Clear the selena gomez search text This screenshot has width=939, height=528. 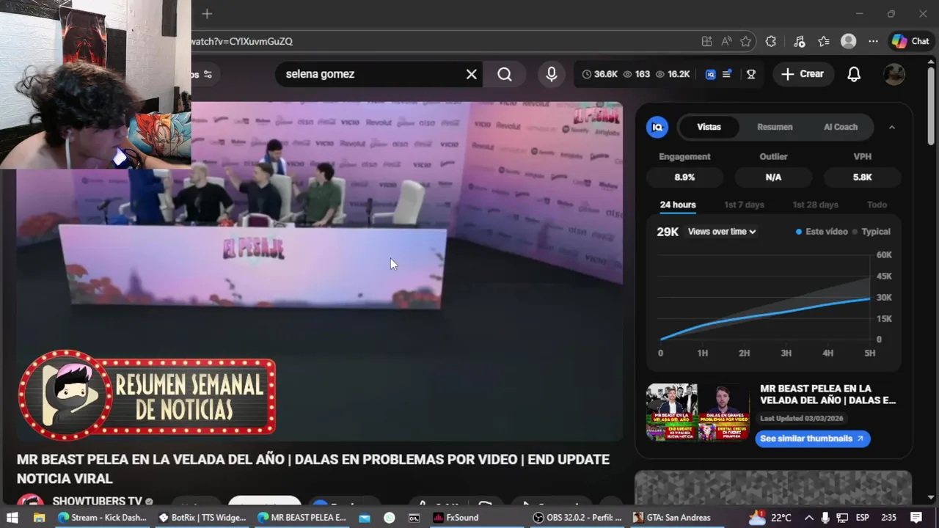tap(472, 74)
